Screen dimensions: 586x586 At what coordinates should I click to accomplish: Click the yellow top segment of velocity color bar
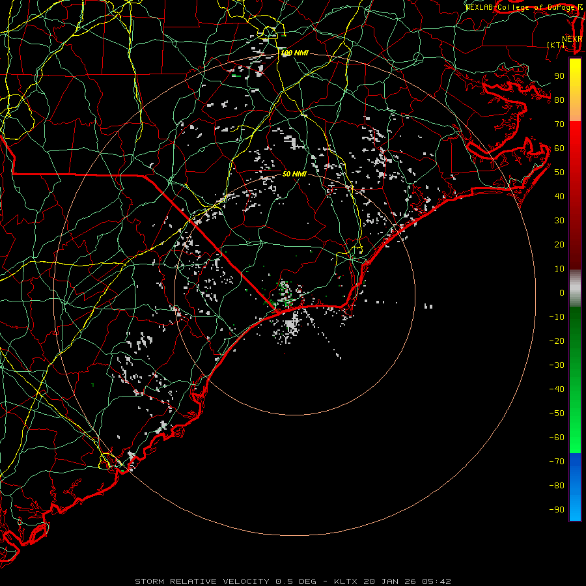tap(575, 90)
